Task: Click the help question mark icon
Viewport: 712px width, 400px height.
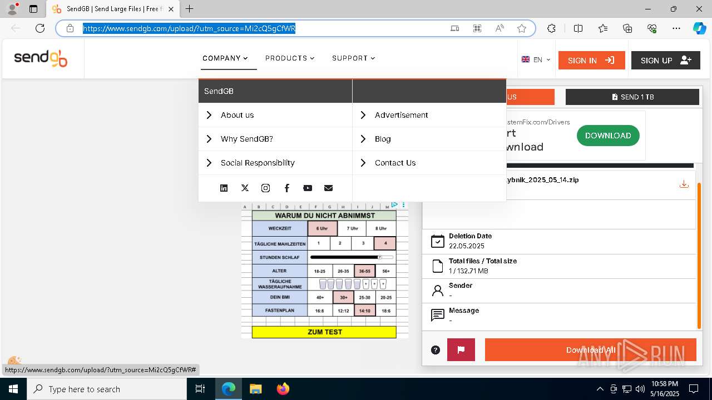Action: tap(436, 350)
